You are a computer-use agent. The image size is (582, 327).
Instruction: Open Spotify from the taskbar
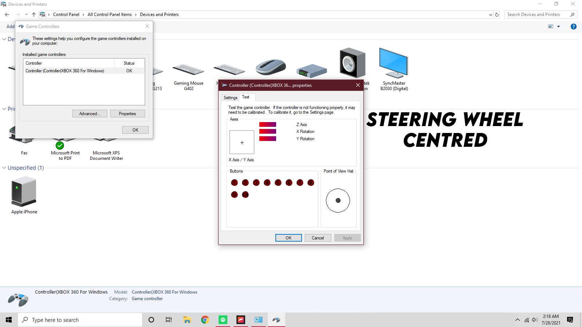pyautogui.click(x=223, y=320)
